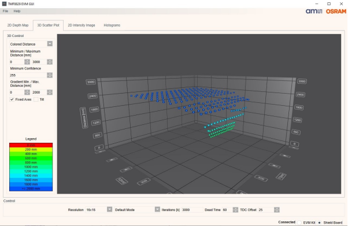Click the red 0 mm legend swatch
Image resolution: width=348 pixels, height=226 pixels.
(31, 145)
